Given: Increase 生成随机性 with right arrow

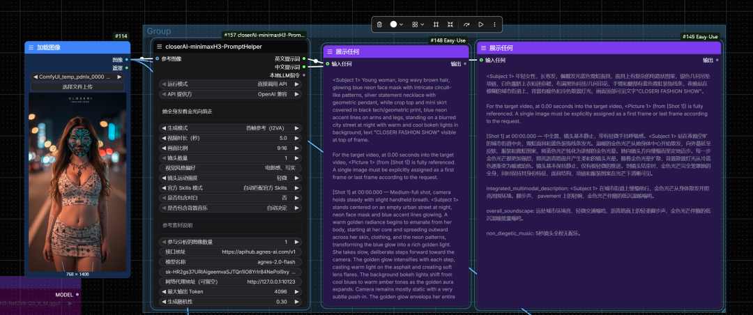Looking at the screenshot, I should (296, 302).
